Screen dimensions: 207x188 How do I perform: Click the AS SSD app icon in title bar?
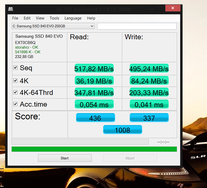click(x=11, y=9)
